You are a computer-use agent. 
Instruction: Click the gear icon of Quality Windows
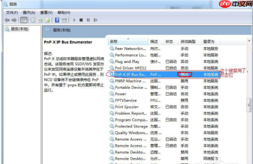click(112, 133)
